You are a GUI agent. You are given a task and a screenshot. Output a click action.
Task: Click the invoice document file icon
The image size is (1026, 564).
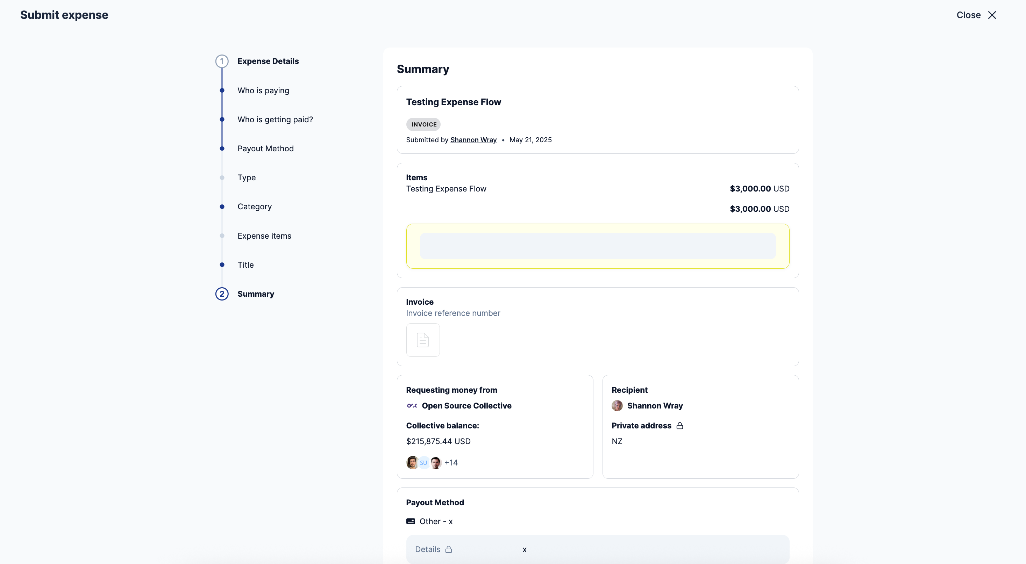tap(422, 340)
